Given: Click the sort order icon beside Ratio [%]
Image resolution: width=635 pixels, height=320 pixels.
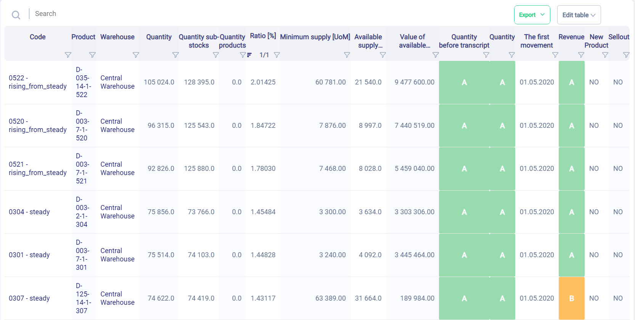Looking at the screenshot, I should click(x=249, y=55).
